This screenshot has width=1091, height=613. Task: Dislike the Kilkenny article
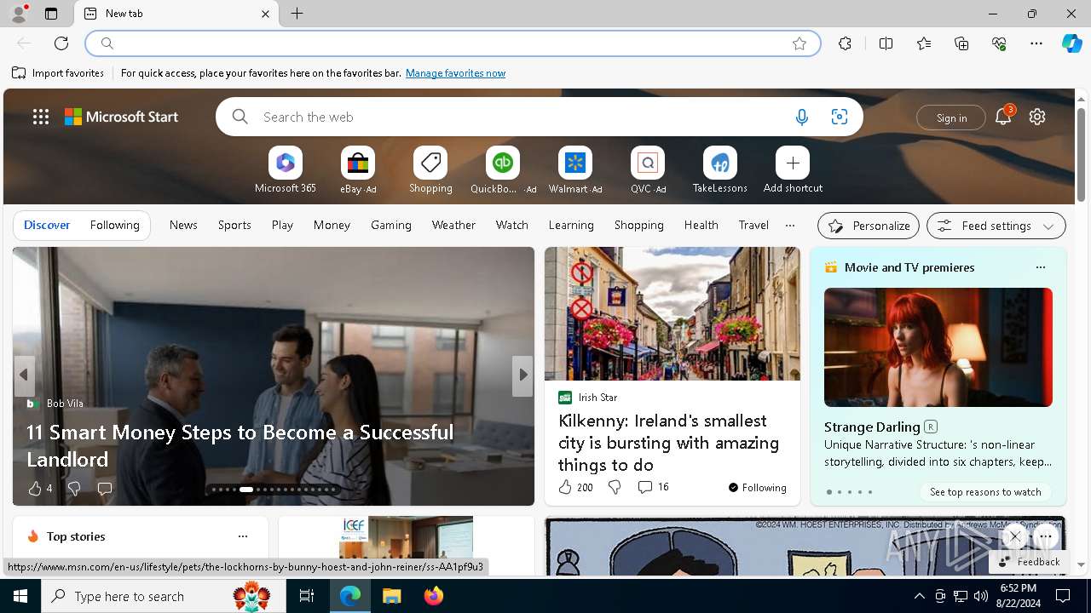click(615, 487)
